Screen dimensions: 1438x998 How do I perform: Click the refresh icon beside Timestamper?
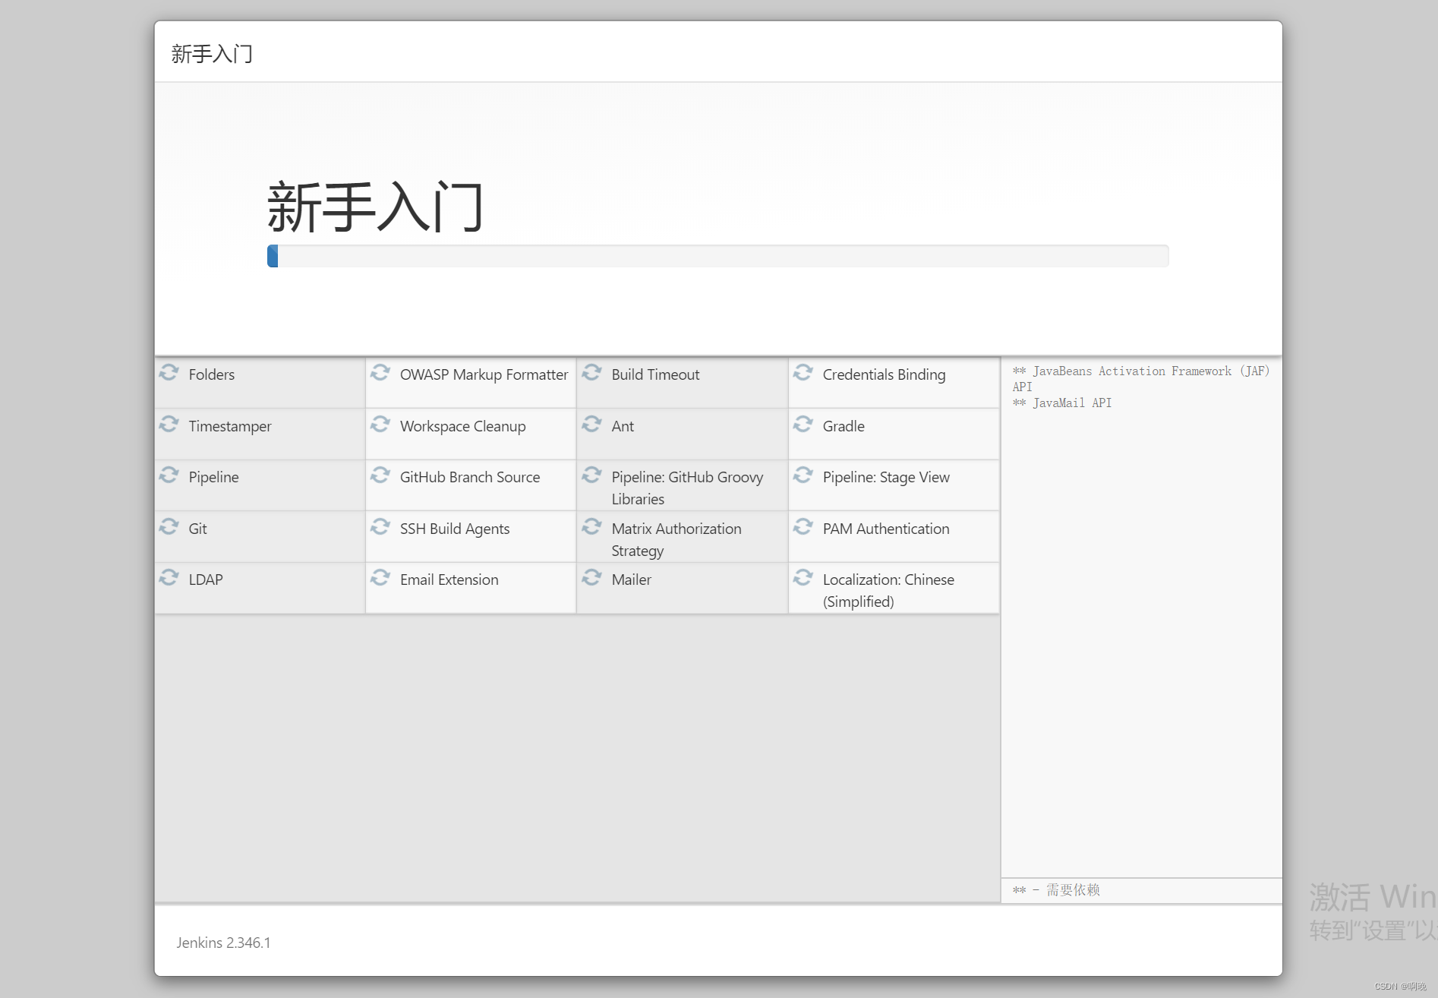pyautogui.click(x=169, y=425)
